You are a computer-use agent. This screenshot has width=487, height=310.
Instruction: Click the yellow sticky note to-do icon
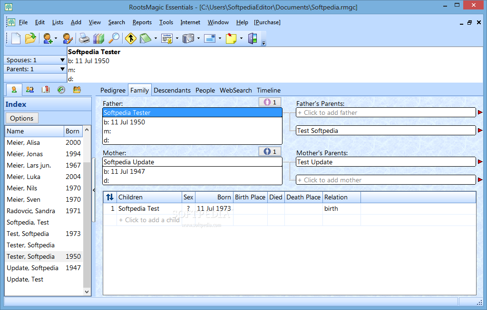(x=231, y=38)
